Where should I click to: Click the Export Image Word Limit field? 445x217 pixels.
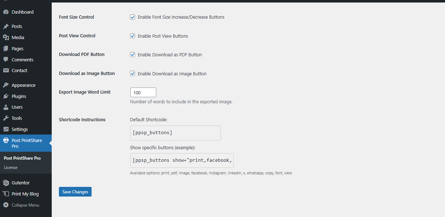(143, 93)
